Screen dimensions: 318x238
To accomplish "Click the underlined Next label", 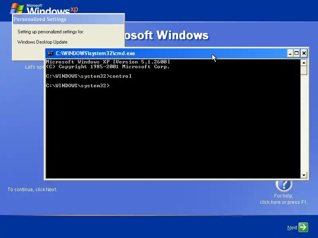I will coord(292,228).
